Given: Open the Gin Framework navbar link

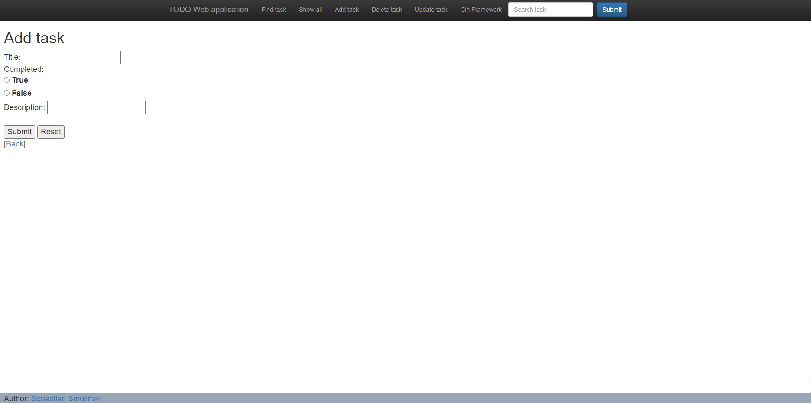Looking at the screenshot, I should coord(481,10).
